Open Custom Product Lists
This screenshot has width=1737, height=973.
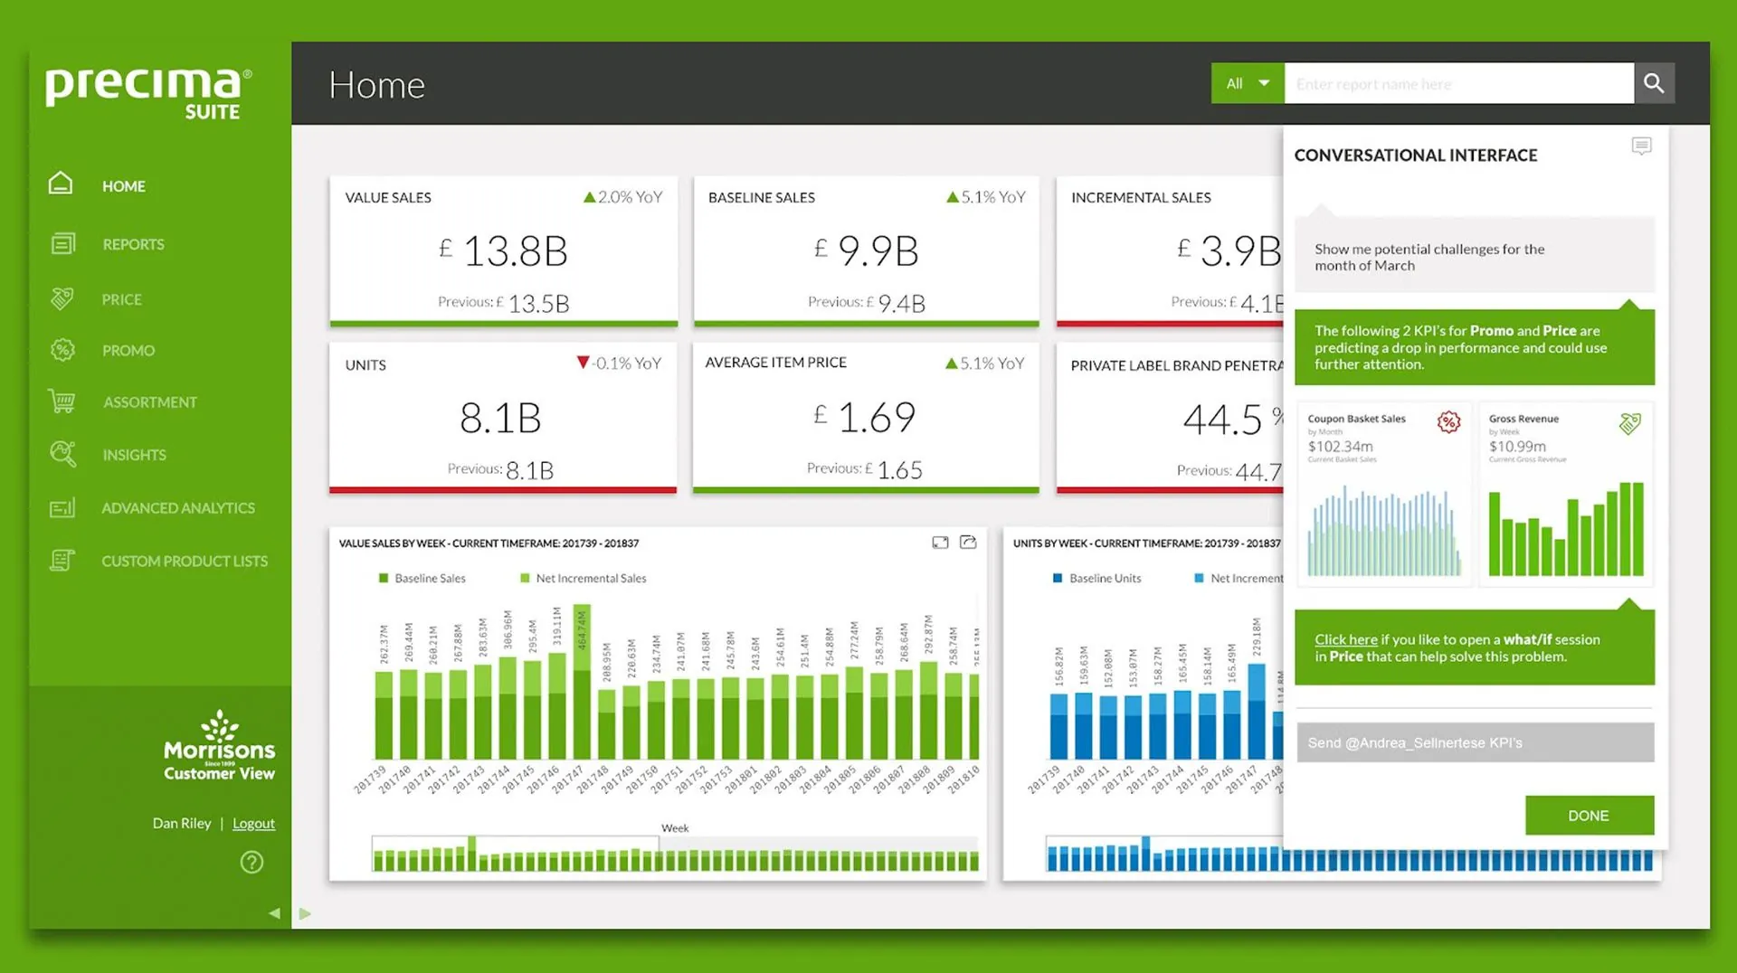(185, 562)
